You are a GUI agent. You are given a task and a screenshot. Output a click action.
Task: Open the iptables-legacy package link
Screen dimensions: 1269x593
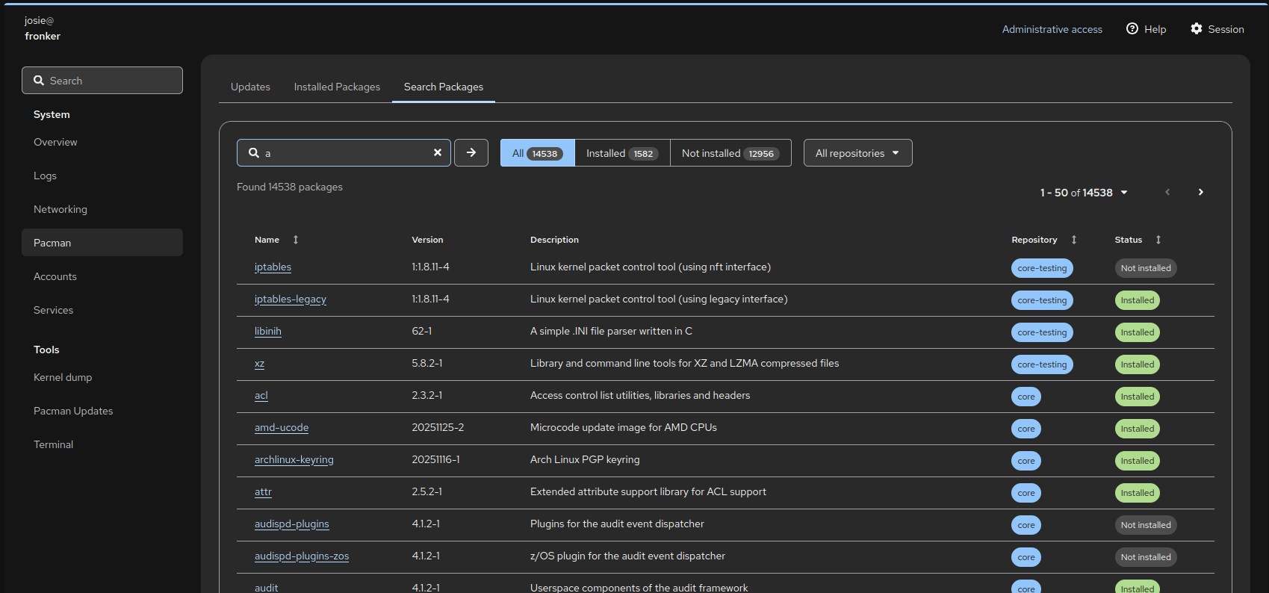click(x=291, y=299)
